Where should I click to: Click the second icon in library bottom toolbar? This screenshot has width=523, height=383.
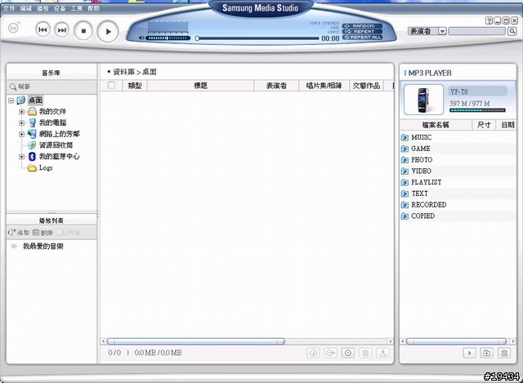330,353
